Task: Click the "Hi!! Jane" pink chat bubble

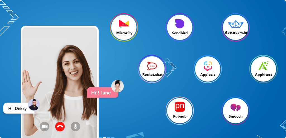Action: (102, 93)
